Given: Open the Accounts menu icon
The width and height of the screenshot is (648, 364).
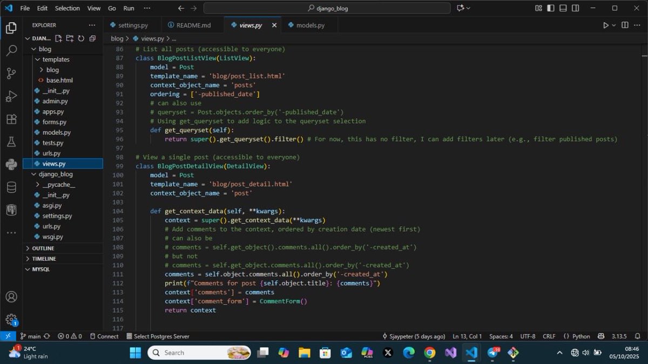Looking at the screenshot, I should pos(11,296).
